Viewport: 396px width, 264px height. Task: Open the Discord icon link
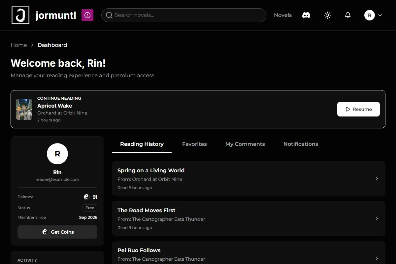pos(306,15)
